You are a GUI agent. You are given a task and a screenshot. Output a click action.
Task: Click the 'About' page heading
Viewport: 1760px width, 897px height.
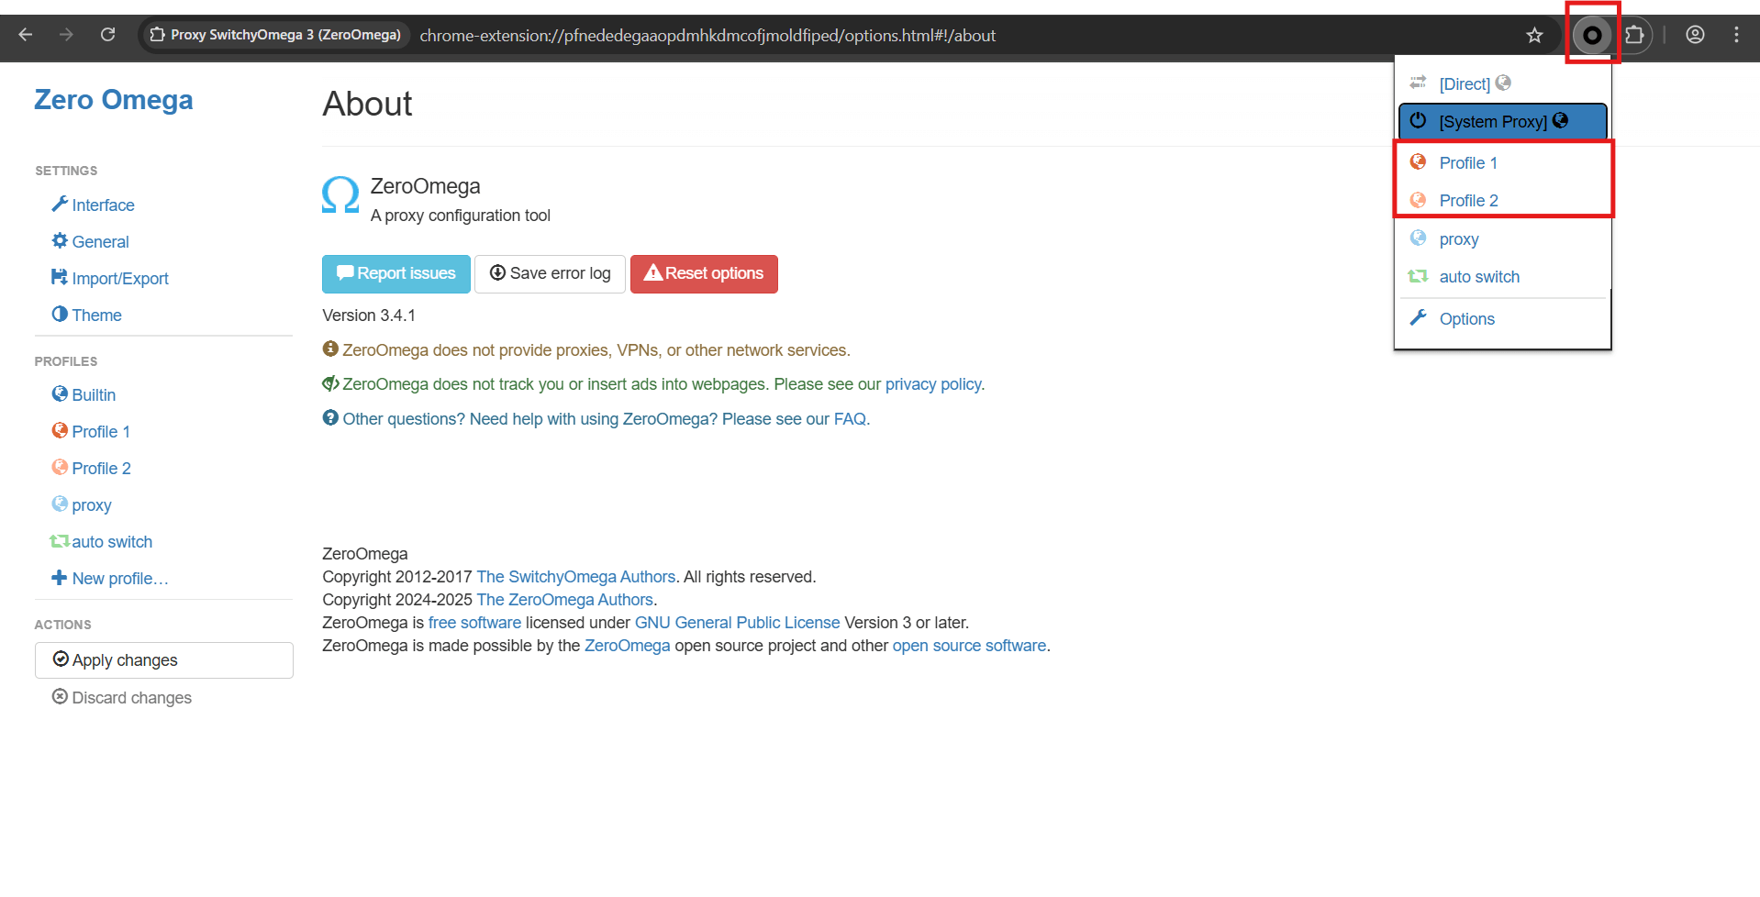click(367, 104)
